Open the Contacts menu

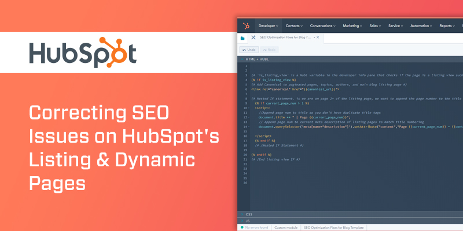(294, 26)
